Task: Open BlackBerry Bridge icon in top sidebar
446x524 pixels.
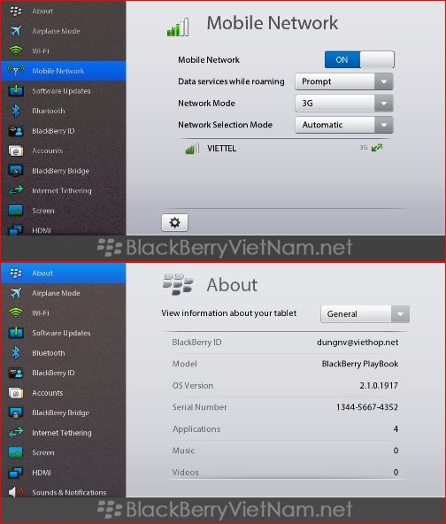Action: click(16, 171)
